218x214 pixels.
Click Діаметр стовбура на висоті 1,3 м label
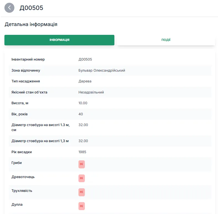(40, 141)
